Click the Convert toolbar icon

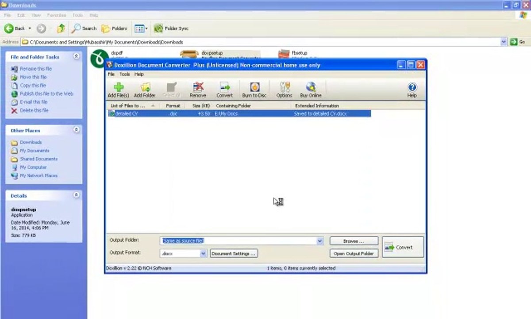[x=224, y=90]
